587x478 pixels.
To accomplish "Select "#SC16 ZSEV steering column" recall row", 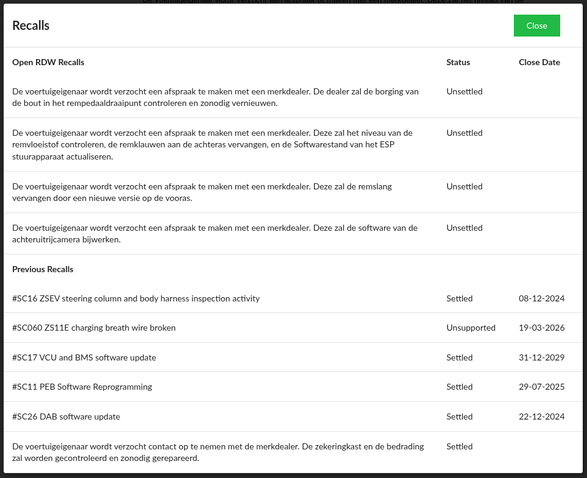I will (293, 298).
